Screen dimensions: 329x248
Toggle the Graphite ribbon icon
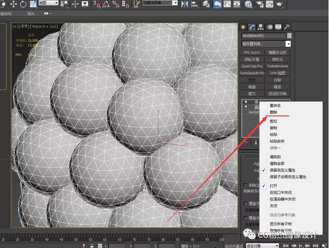tap(217, 4)
